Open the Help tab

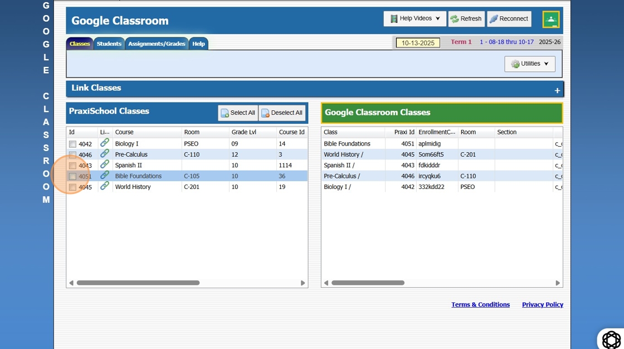point(198,44)
